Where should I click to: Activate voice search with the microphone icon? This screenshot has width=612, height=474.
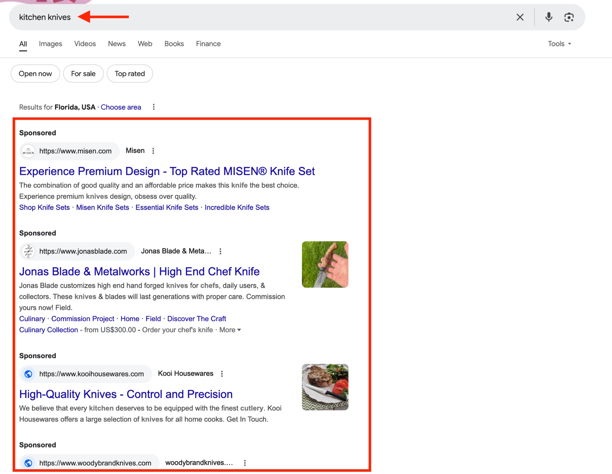coord(549,17)
